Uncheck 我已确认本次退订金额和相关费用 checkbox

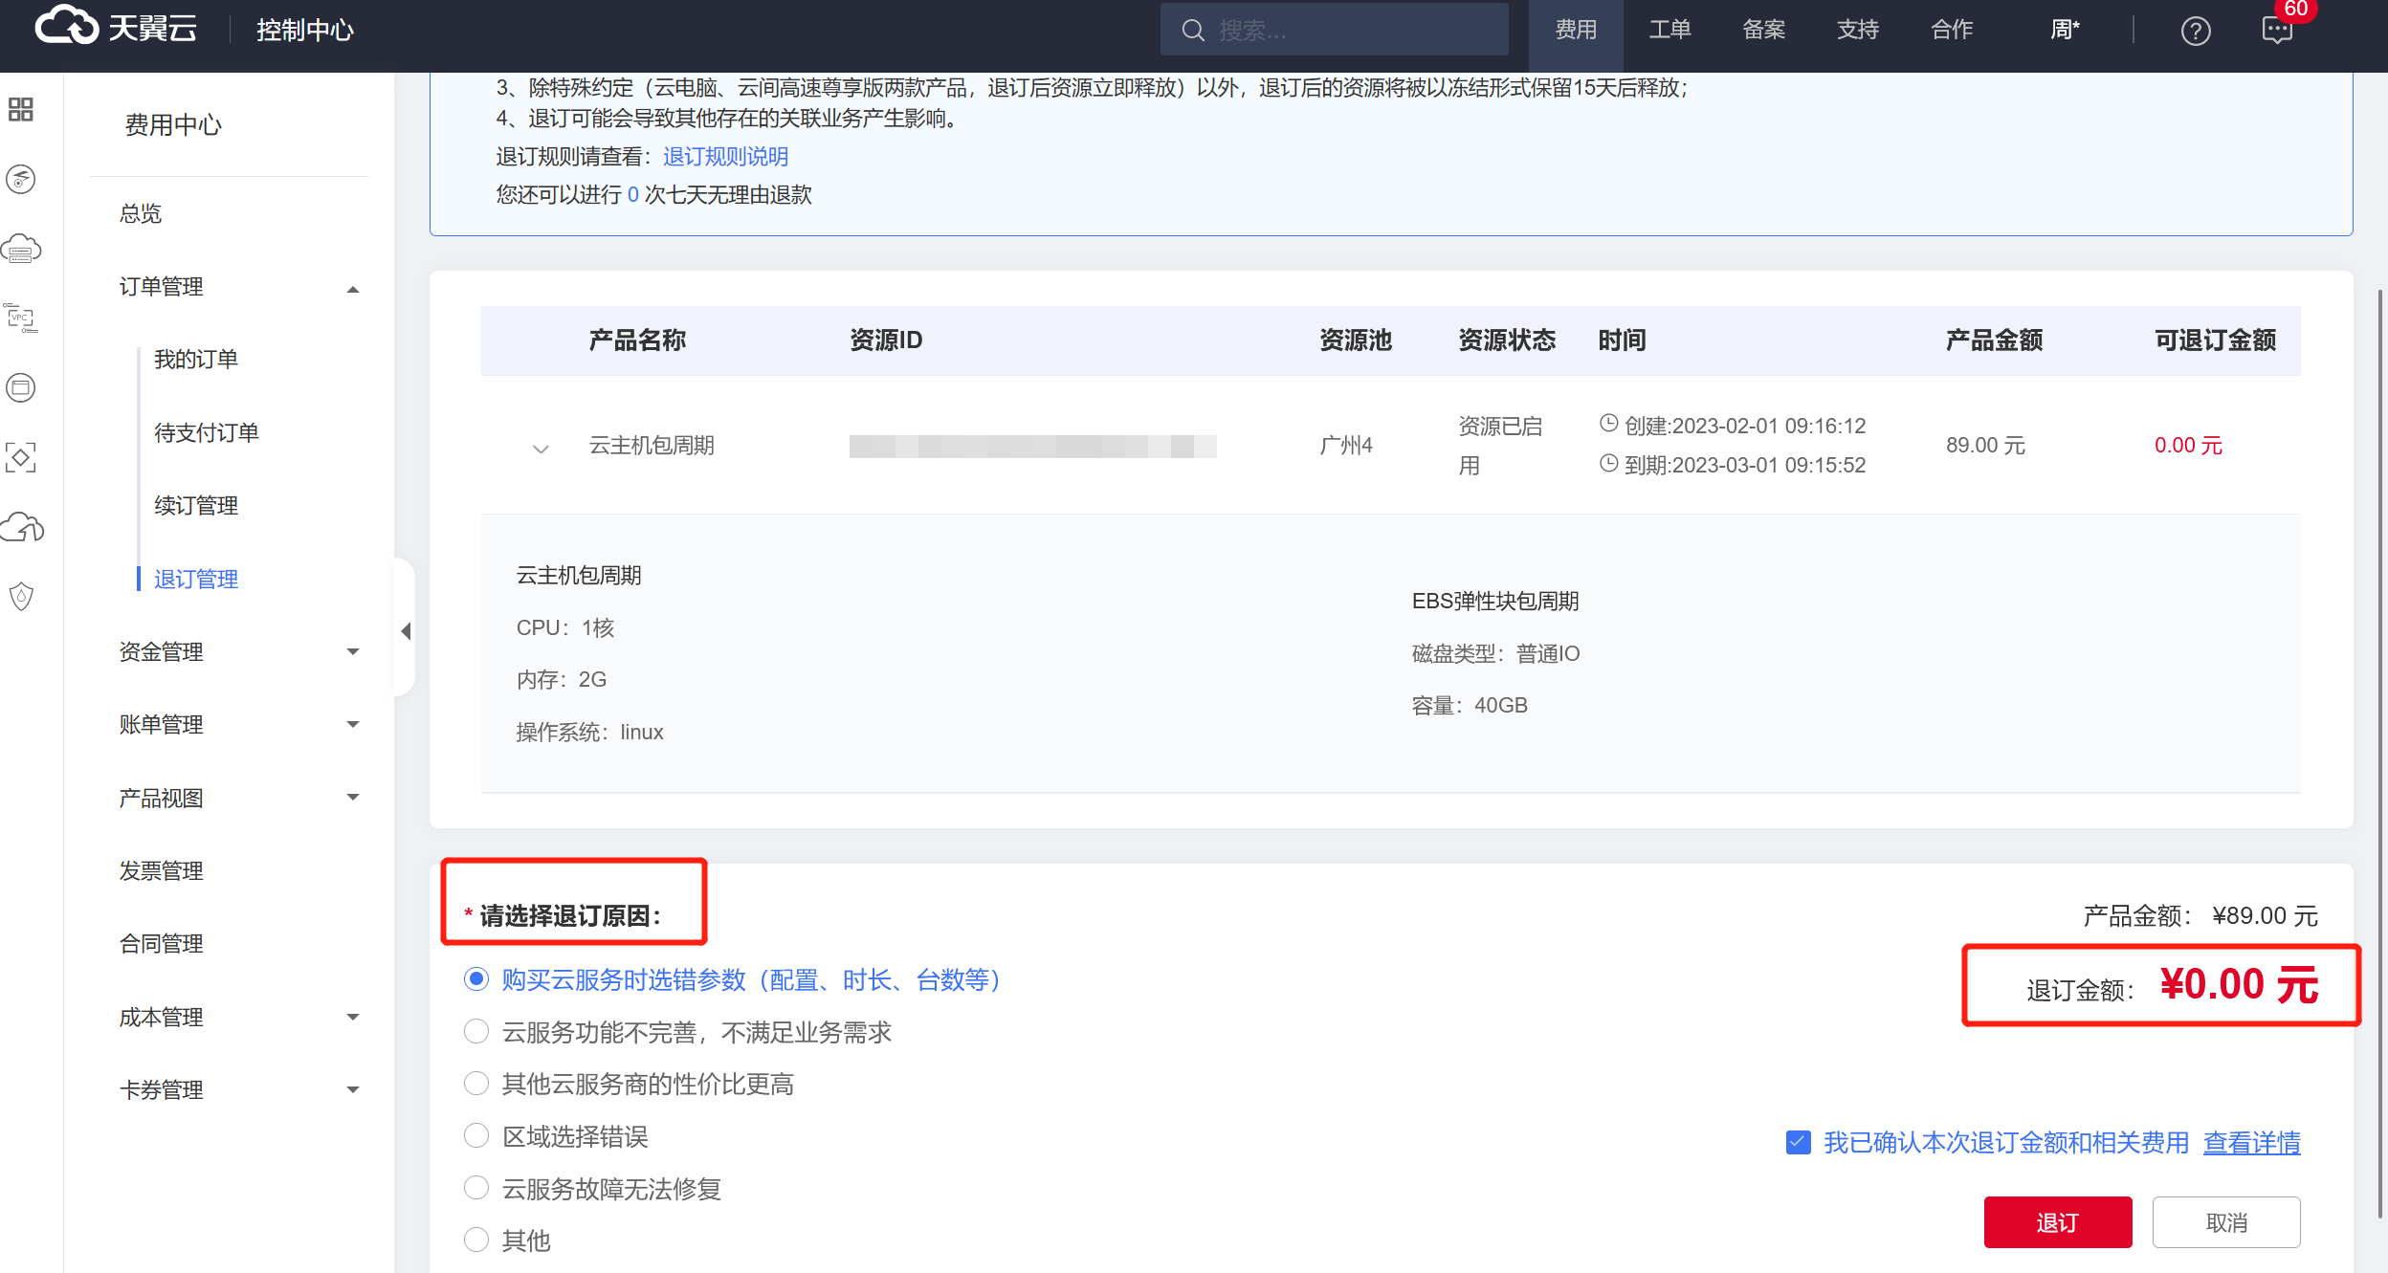pos(1798,1142)
